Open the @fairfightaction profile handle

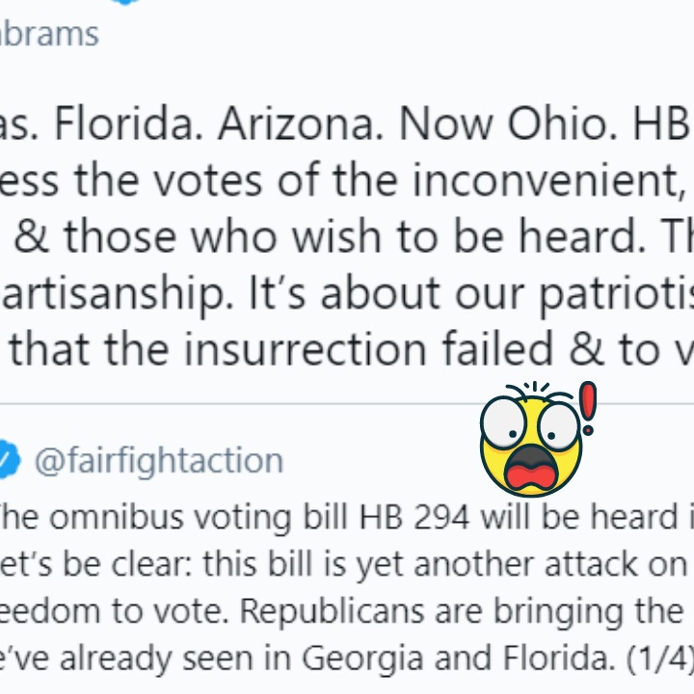[x=159, y=461]
